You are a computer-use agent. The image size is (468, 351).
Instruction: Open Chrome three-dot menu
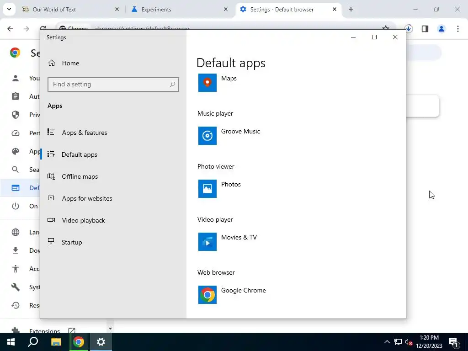pyautogui.click(x=458, y=29)
